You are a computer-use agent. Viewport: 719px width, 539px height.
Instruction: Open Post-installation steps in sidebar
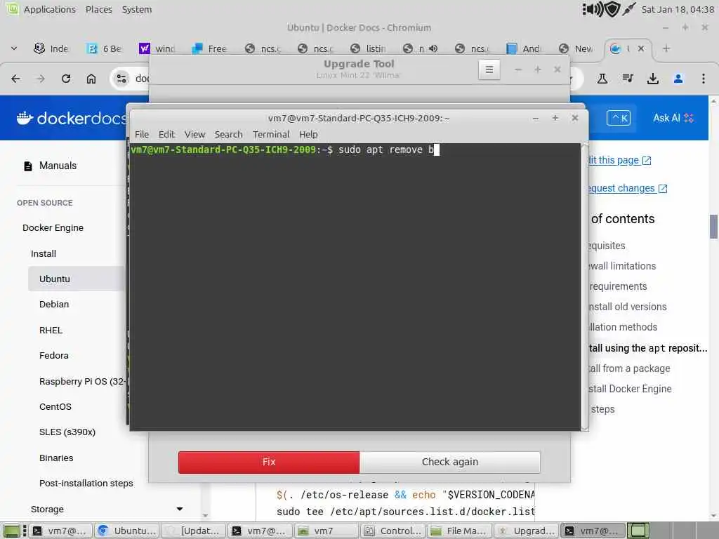(86, 483)
